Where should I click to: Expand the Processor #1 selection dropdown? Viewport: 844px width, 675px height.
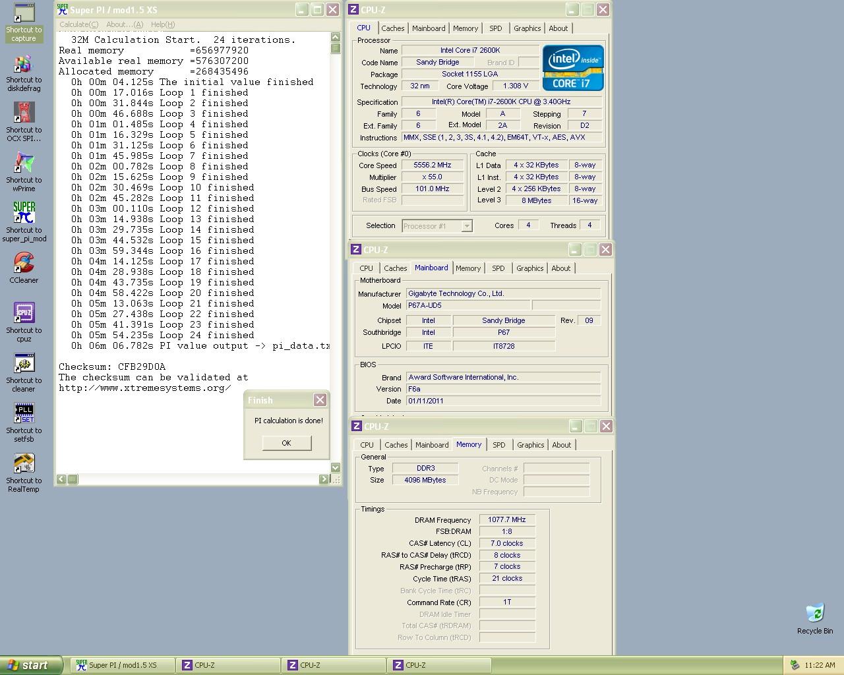[x=467, y=225]
